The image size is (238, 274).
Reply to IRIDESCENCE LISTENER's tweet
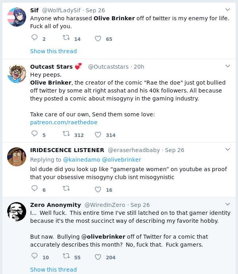click(35, 189)
